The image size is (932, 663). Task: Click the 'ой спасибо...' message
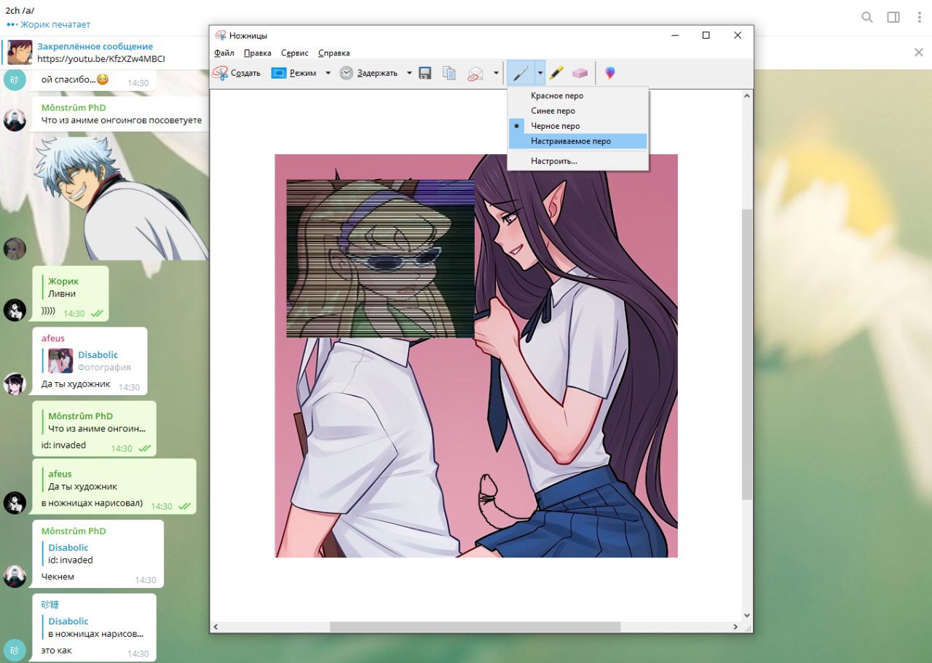tap(75, 79)
